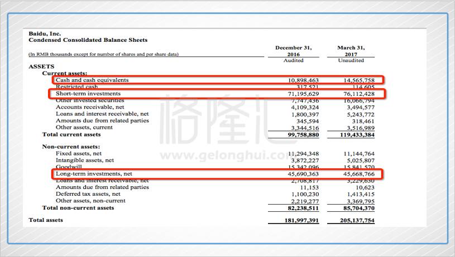Viewport: 455px width, 257px height.
Task: Select value 1,100,230
Action: (x=305, y=195)
